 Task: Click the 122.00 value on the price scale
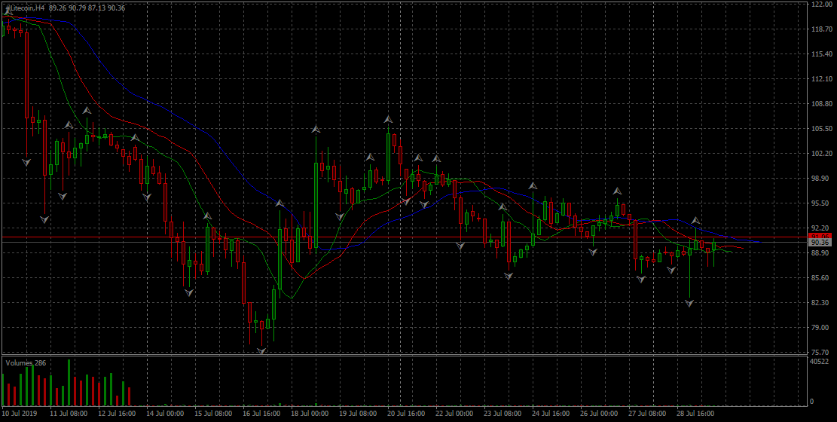pos(820,5)
